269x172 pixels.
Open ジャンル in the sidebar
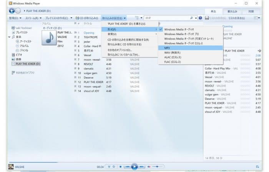22,50
